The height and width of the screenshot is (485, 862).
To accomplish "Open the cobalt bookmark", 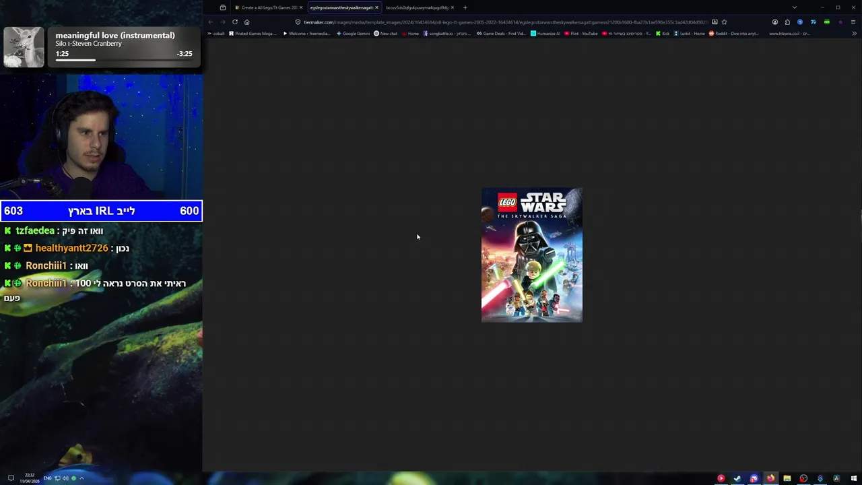I will 216,33.
